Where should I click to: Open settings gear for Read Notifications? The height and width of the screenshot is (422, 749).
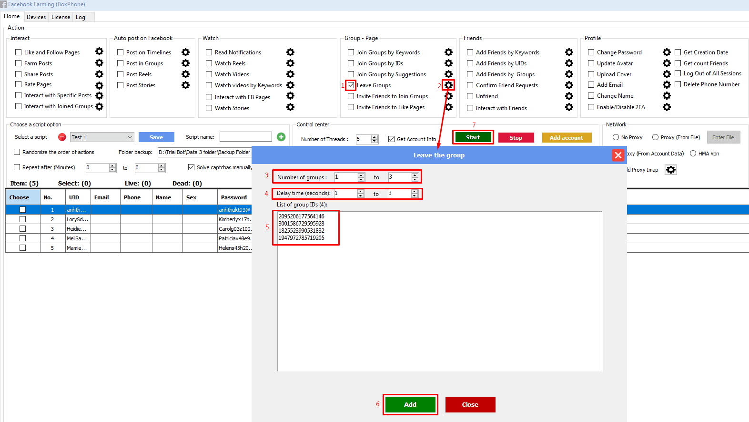tap(290, 52)
